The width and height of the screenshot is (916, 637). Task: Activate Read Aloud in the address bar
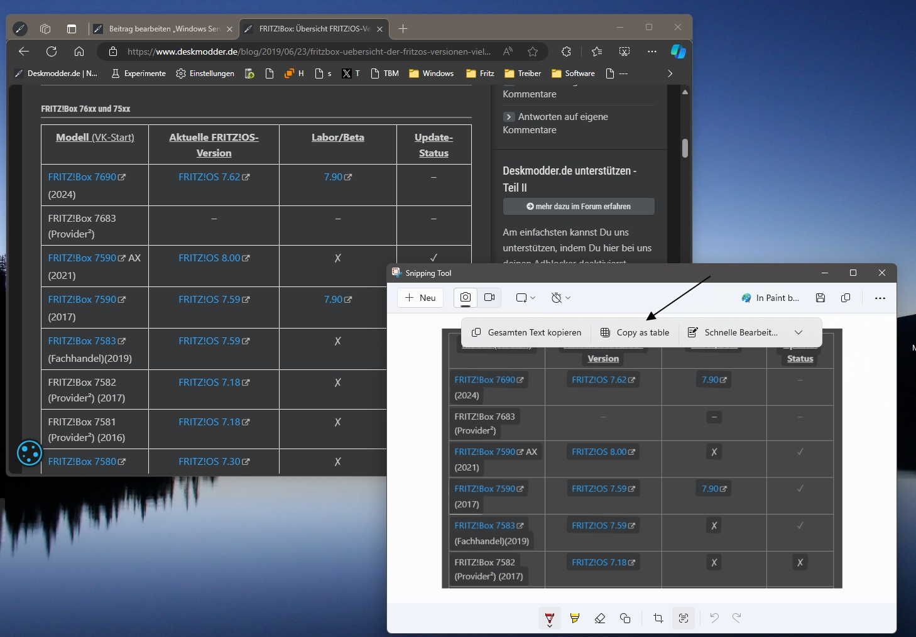pos(508,52)
